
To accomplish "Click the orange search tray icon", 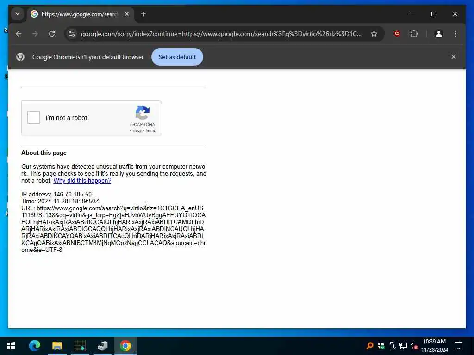I will [369, 346].
